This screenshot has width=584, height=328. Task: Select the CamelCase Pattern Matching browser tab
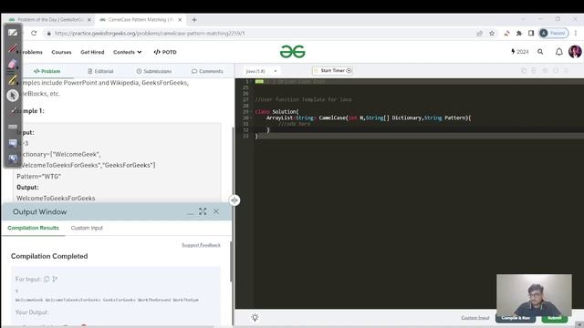click(140, 20)
